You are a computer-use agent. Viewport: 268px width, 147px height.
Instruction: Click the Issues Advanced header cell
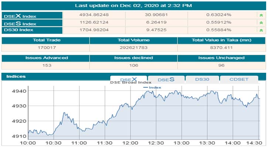(x=46, y=58)
